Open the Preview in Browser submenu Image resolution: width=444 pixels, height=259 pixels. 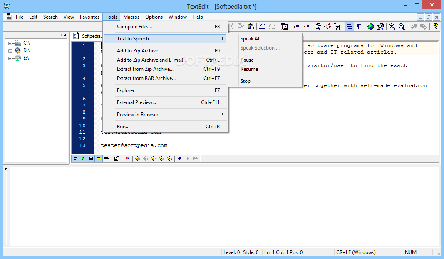click(x=165, y=115)
